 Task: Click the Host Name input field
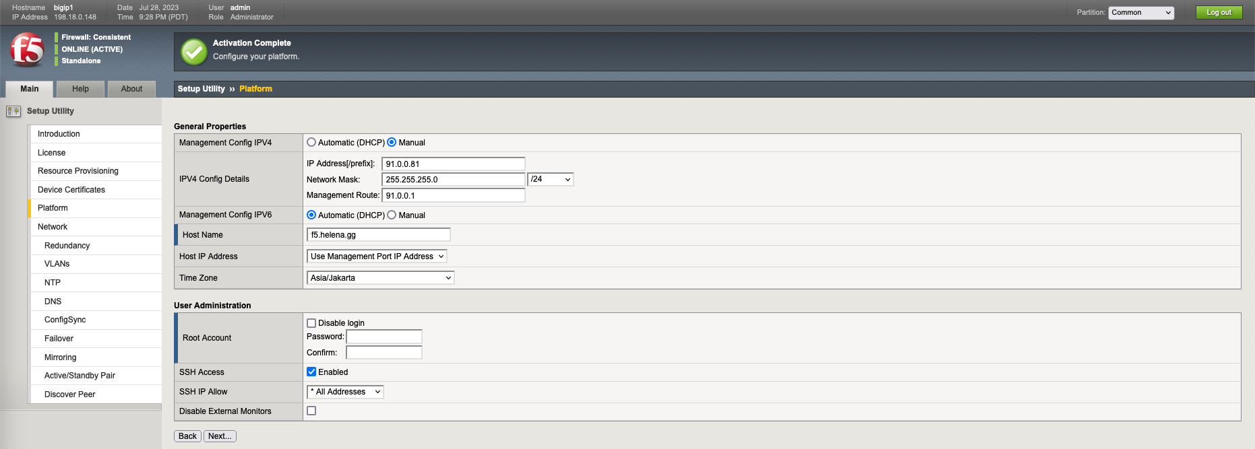[378, 235]
